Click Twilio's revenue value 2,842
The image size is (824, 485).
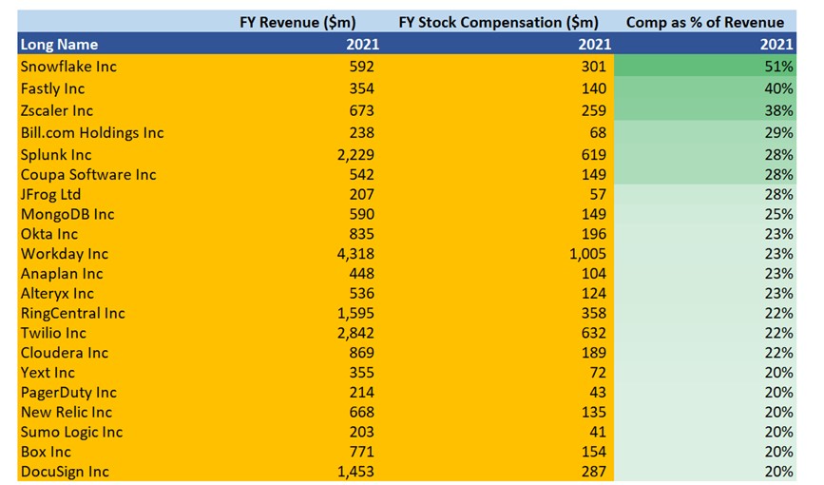tap(355, 333)
